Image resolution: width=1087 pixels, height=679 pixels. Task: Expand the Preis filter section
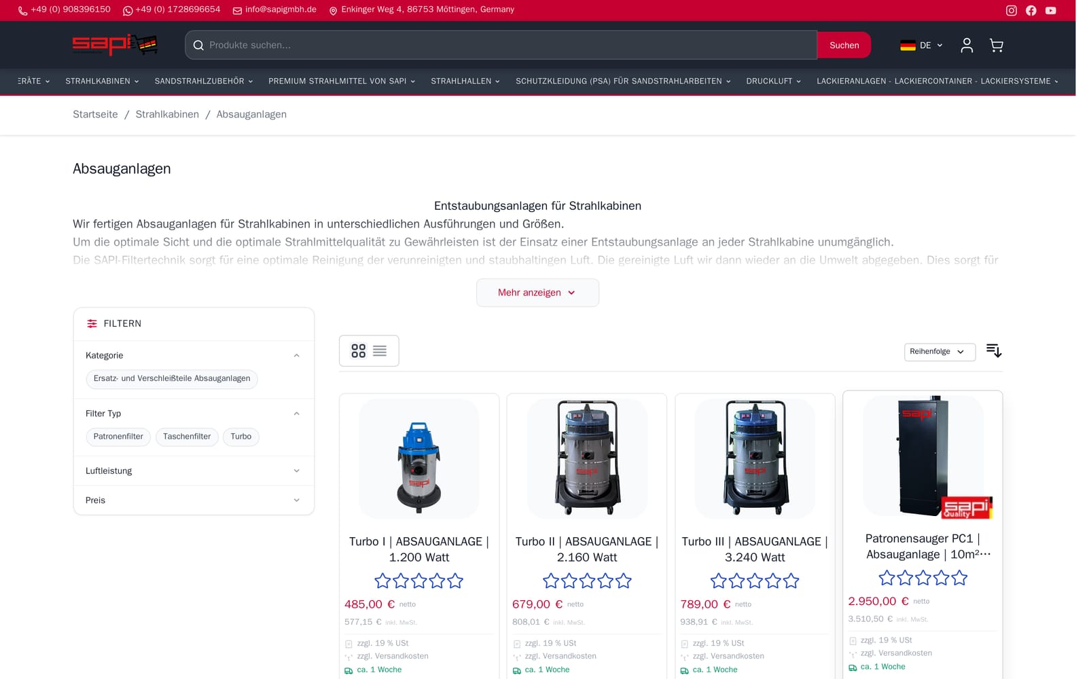pyautogui.click(x=194, y=500)
